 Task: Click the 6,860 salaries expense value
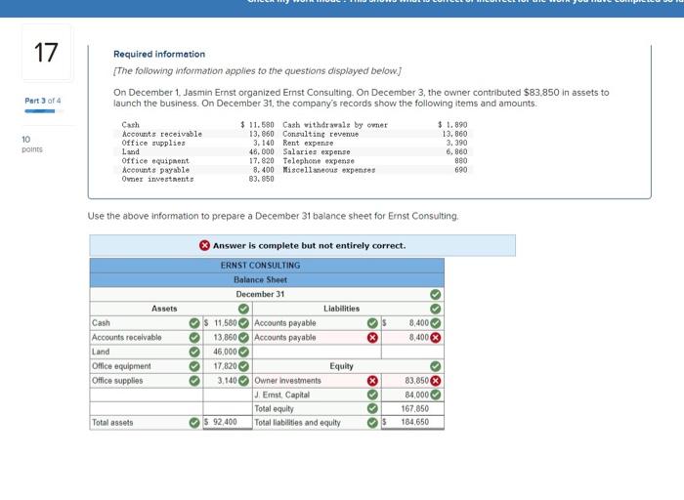[456, 152]
